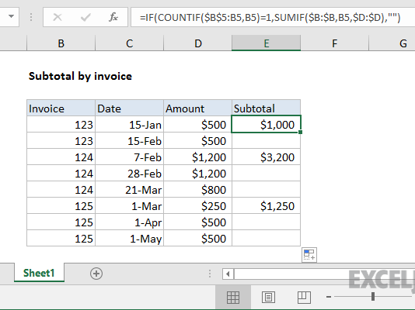Click the zoom out minus button
The image size is (415, 310).
point(329,297)
